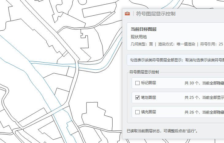Click the 共 30 个 status text

[204, 83]
